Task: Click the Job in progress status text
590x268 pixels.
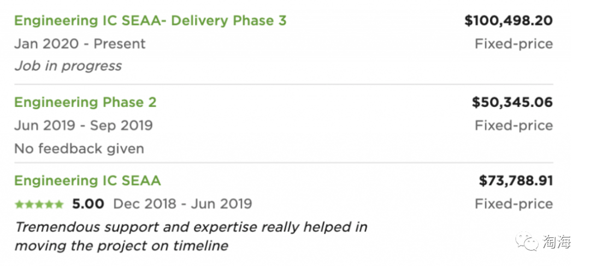Action: [68, 66]
